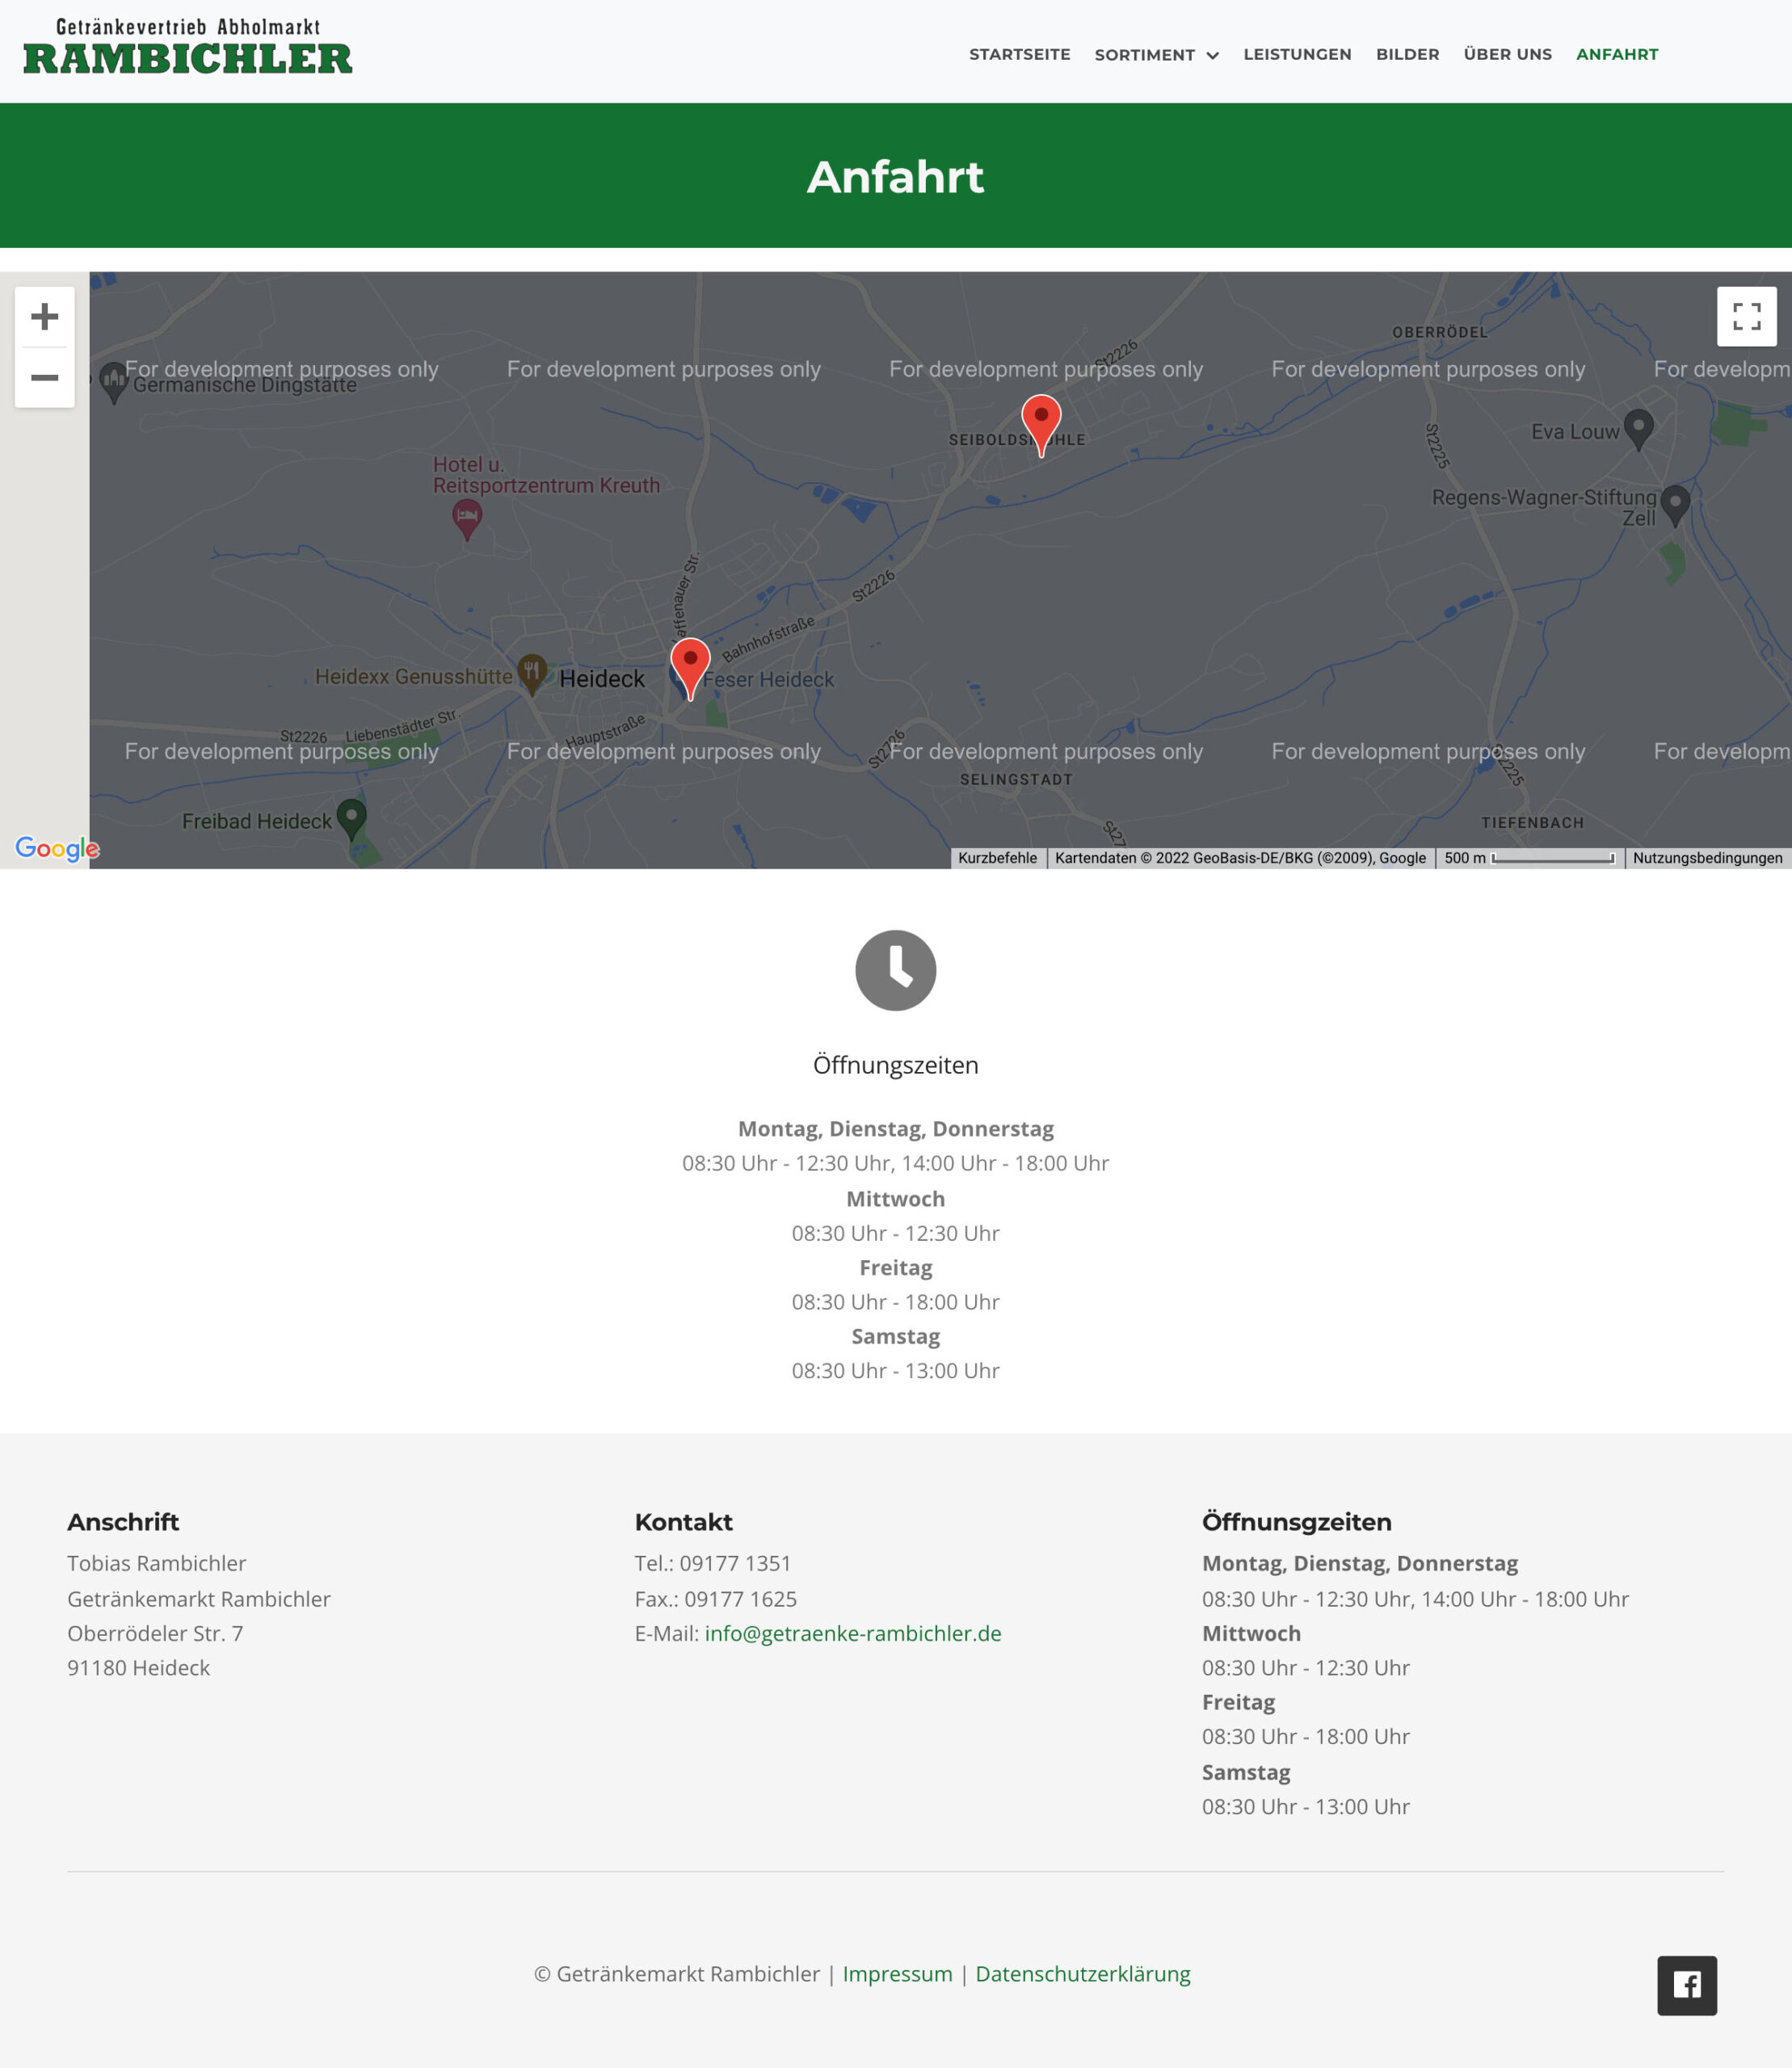Click the 500 m map scale control

(x=1530, y=858)
